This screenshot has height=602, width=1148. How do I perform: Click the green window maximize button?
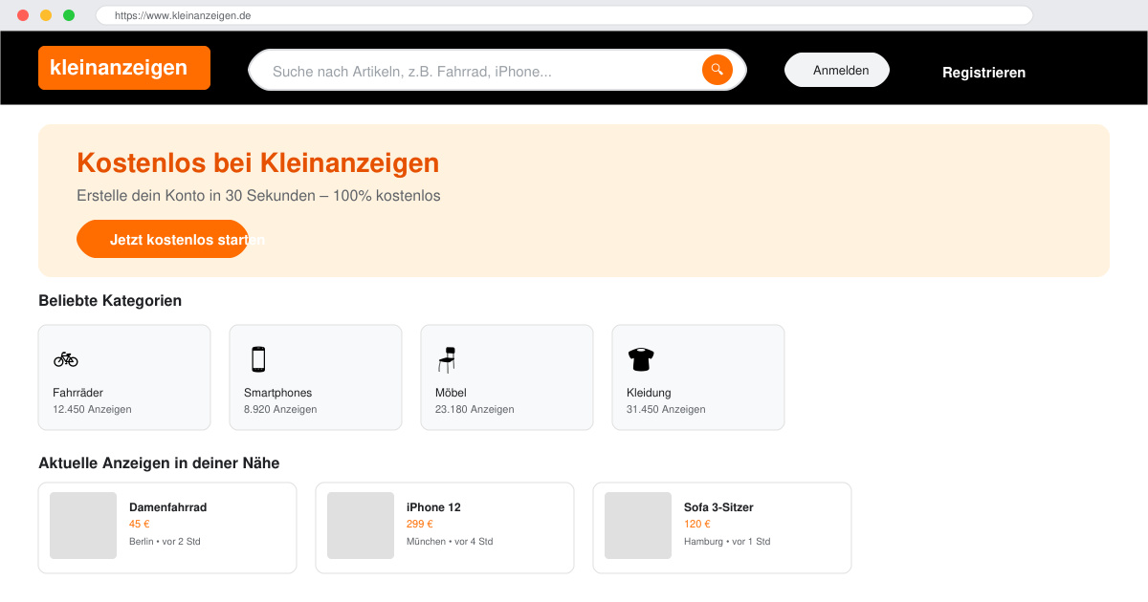point(69,15)
